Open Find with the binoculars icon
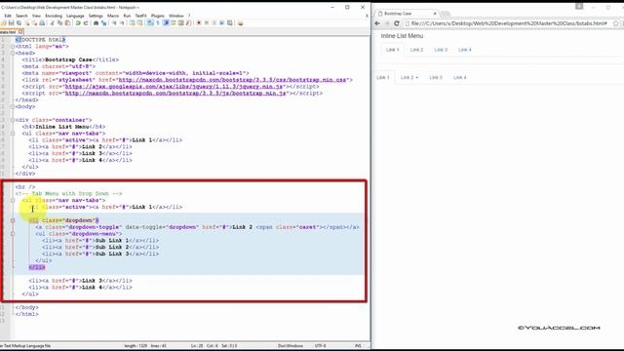Image resolution: width=624 pixels, height=351 pixels. coord(96,23)
